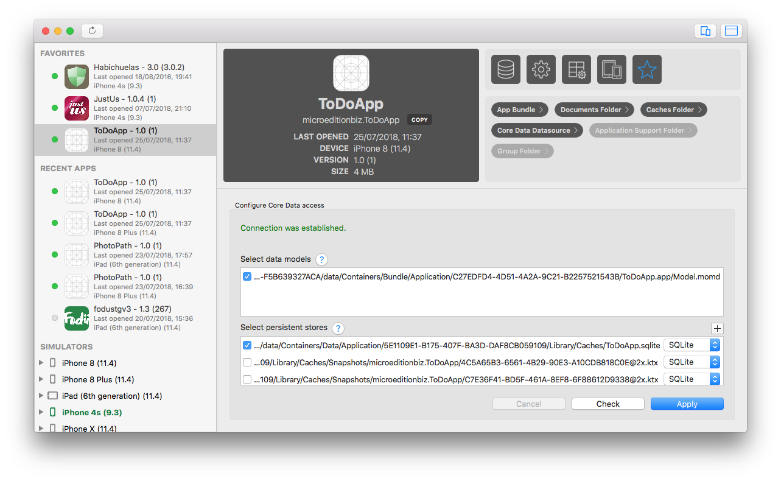This screenshot has width=781, height=481.
Task: Uncheck the Model.momd data model checkbox
Action: point(247,276)
